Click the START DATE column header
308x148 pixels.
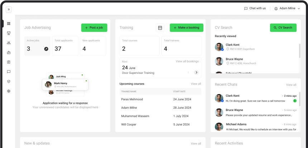tap(179, 92)
